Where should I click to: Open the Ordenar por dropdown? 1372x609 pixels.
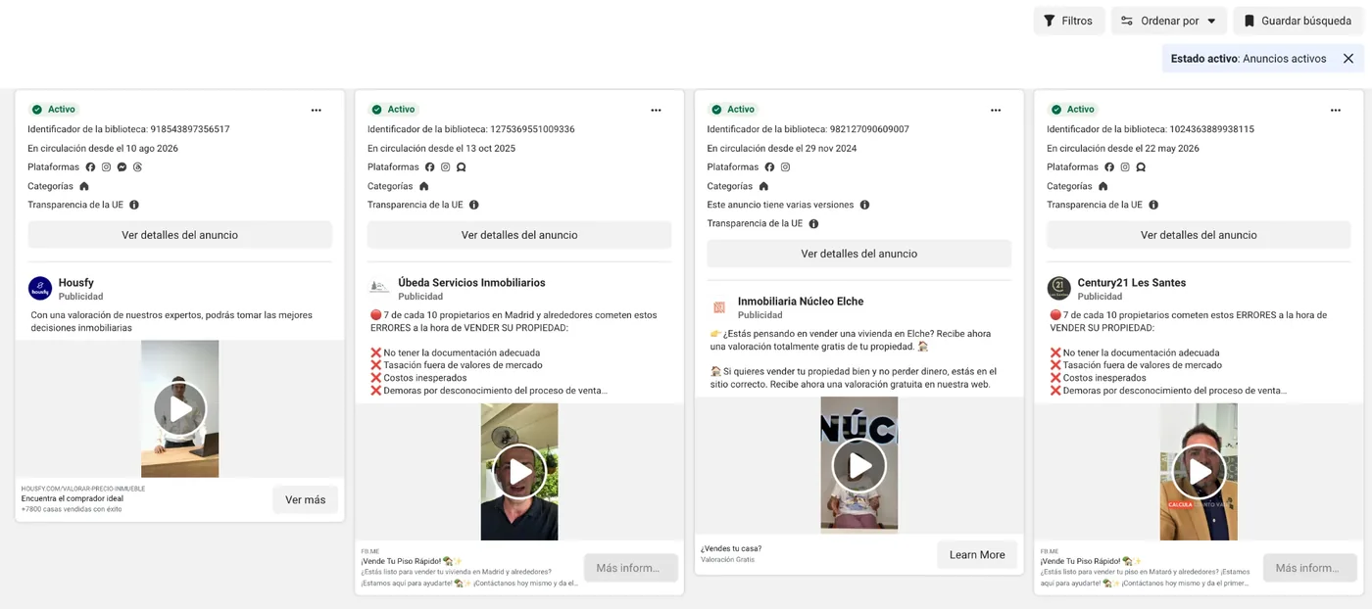1168,21
